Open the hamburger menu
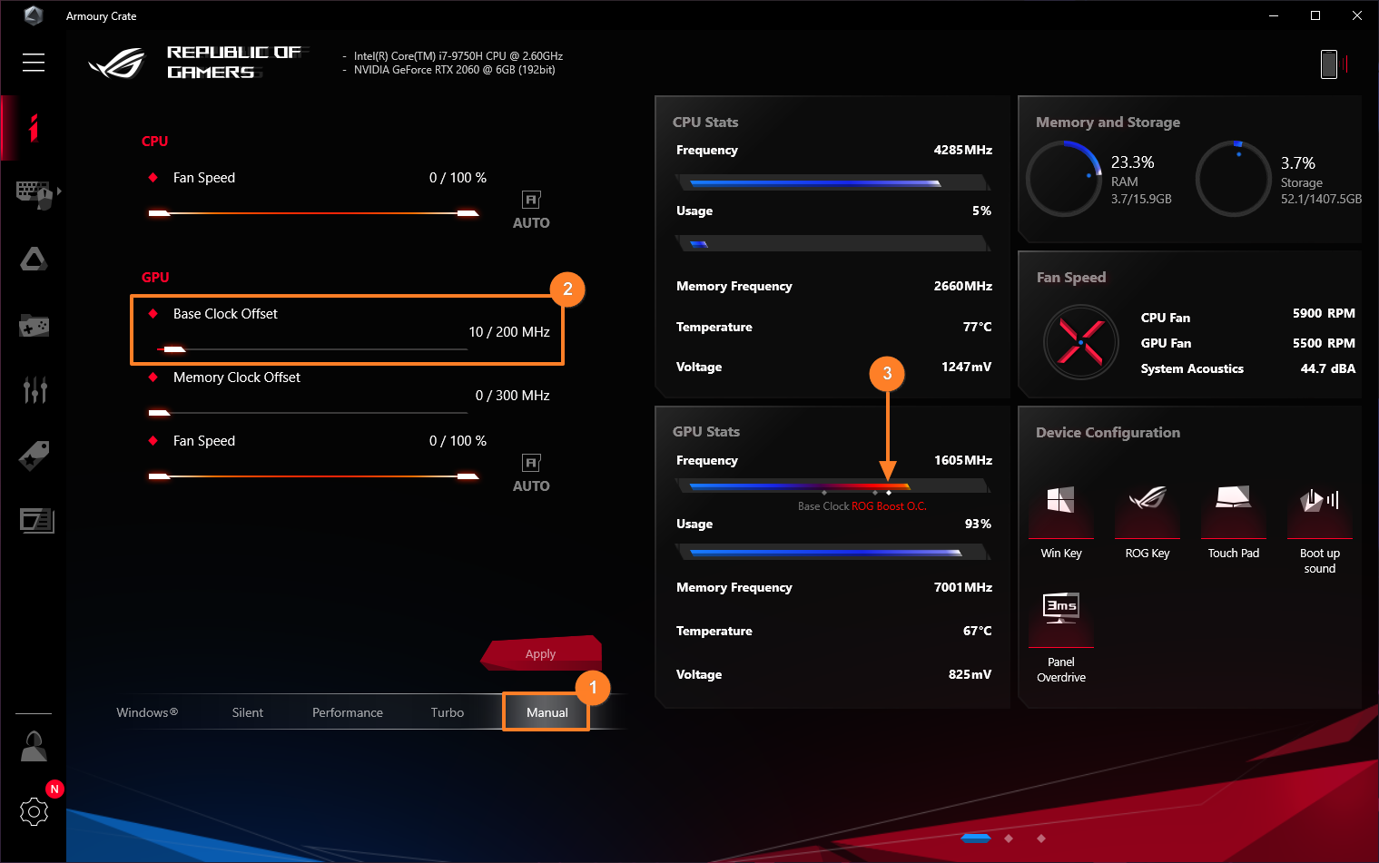1379x863 pixels. (34, 62)
